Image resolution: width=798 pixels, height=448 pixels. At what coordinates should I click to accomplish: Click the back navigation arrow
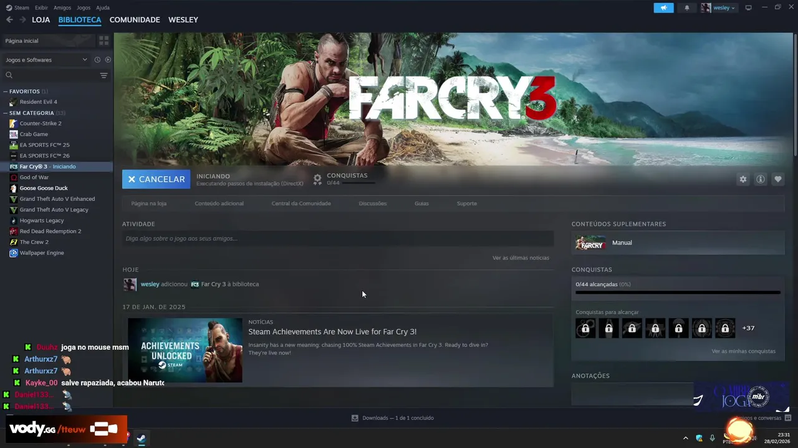[x=9, y=20]
